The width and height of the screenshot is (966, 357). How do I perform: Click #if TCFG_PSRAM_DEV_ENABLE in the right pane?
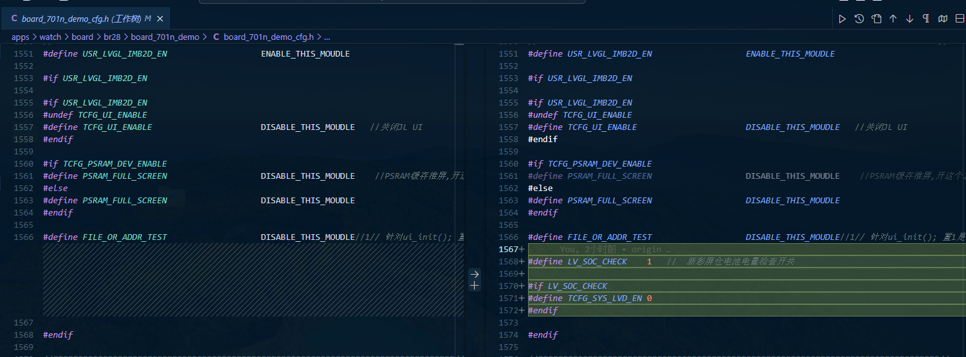coord(590,164)
